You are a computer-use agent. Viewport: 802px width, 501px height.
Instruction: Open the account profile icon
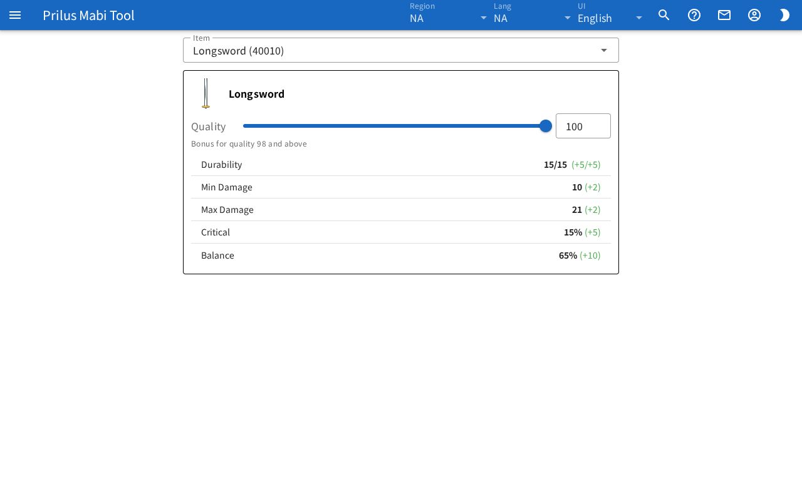754,15
